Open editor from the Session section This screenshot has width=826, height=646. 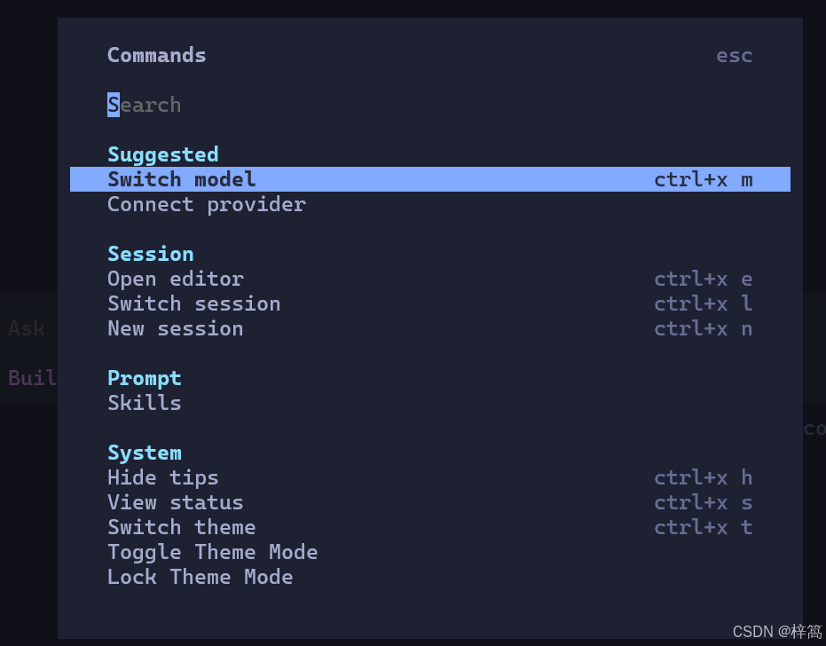click(x=429, y=279)
